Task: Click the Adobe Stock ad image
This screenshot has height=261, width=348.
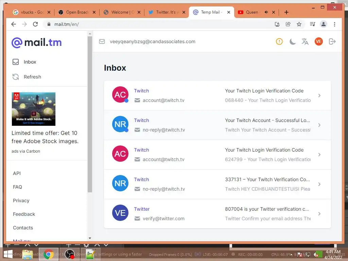Action: click(34, 109)
